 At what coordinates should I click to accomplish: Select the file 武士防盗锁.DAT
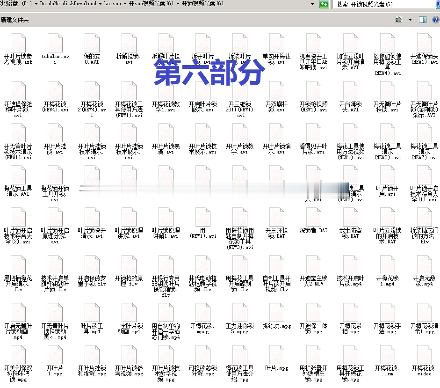click(351, 223)
